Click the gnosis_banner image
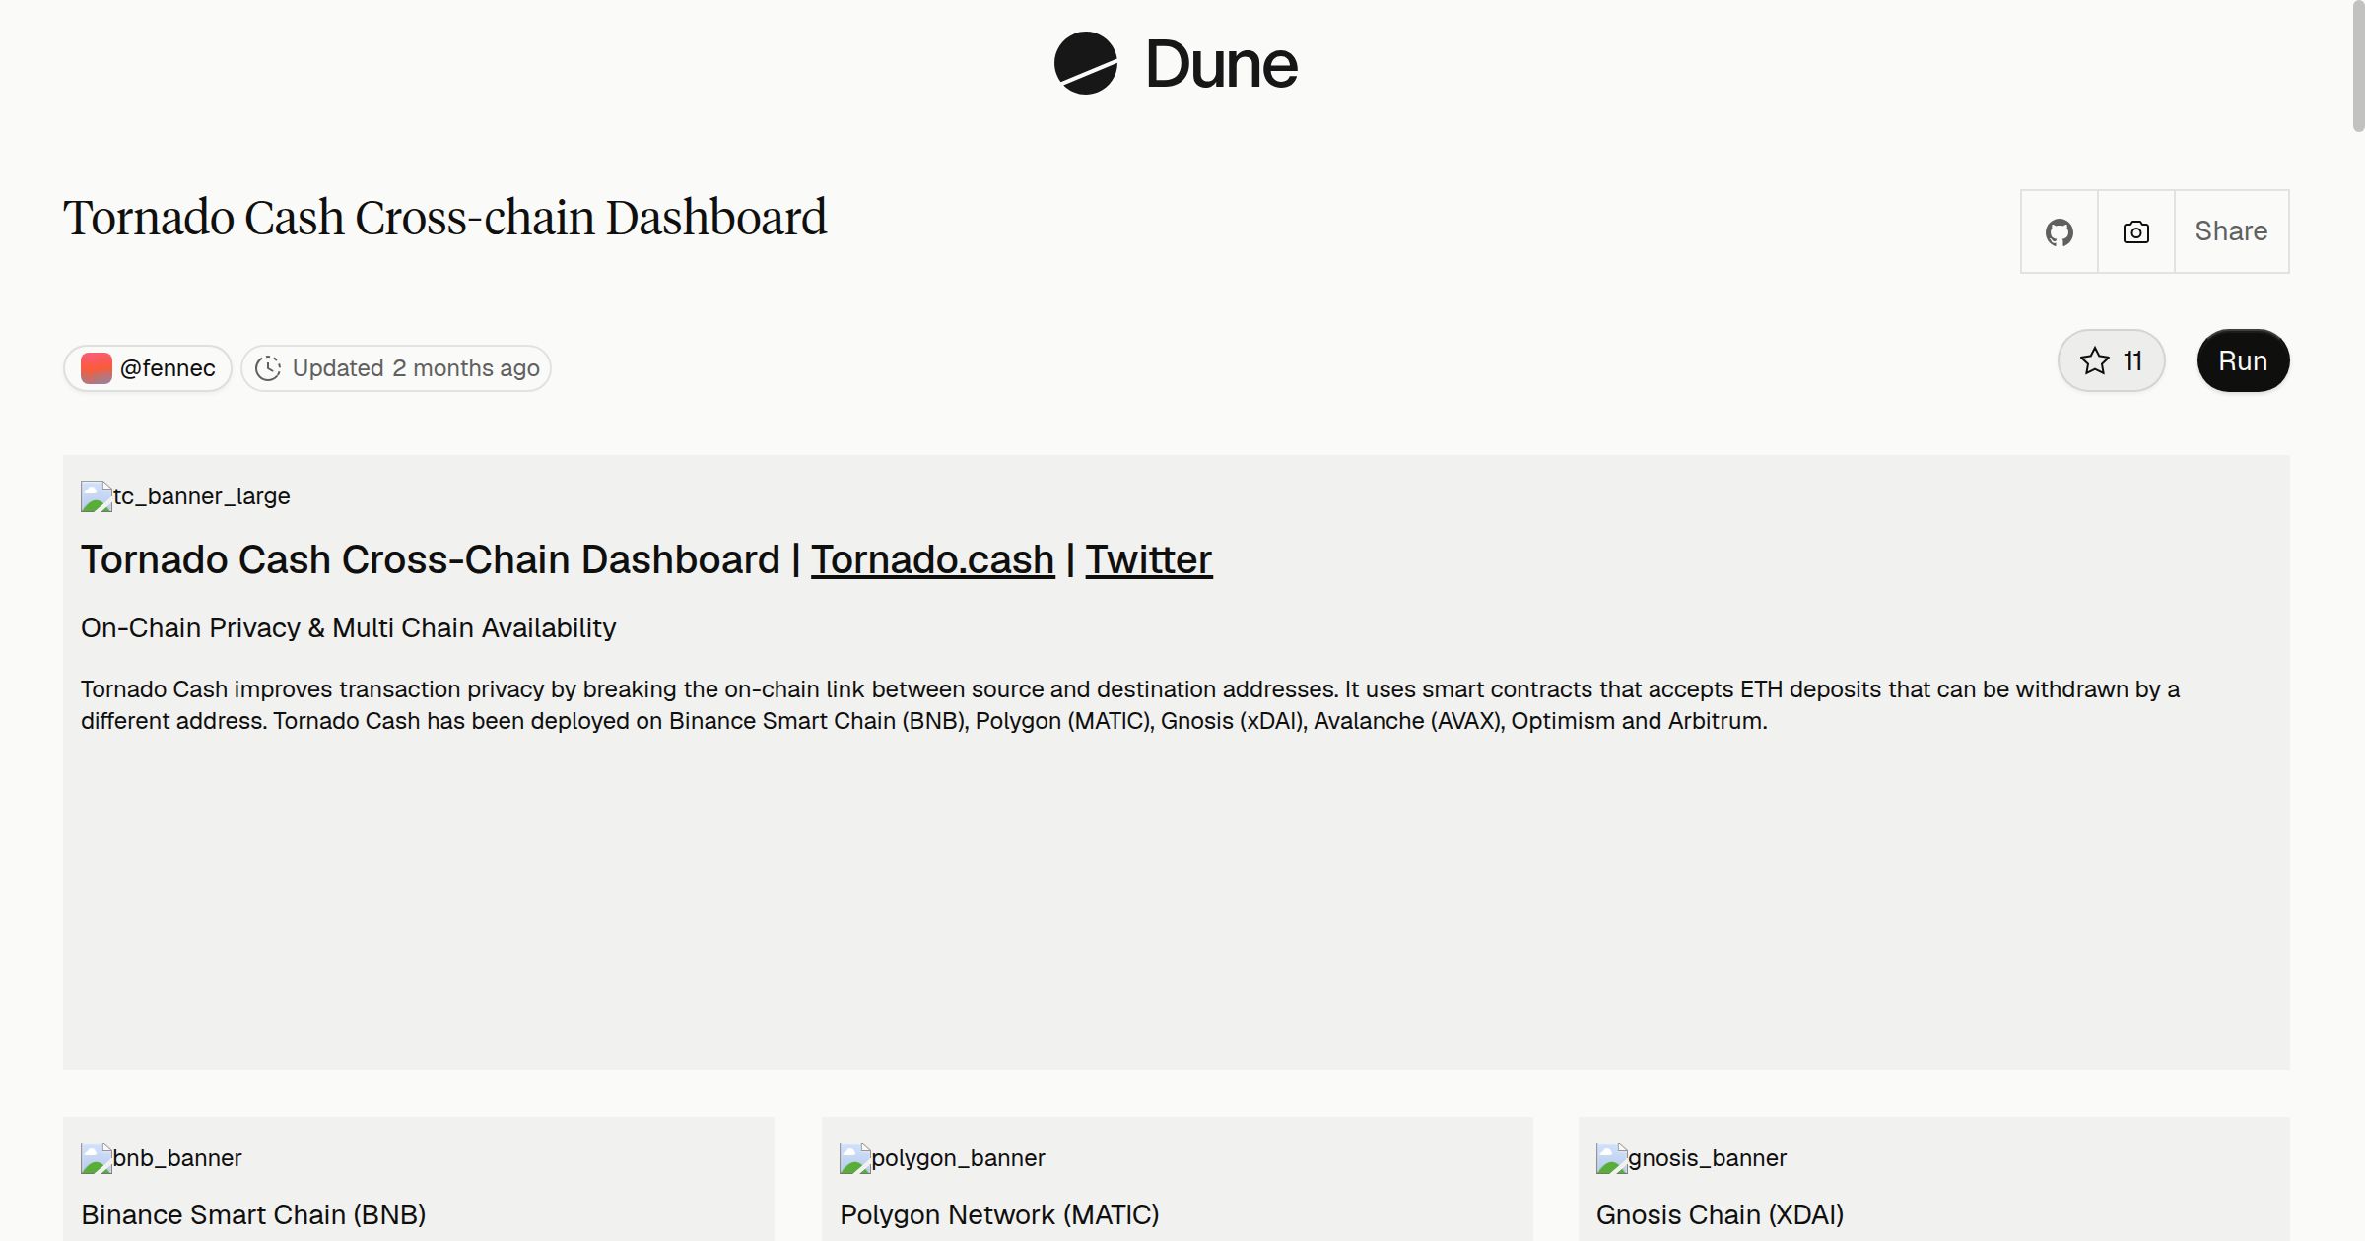The height and width of the screenshot is (1241, 2365). [x=1691, y=1158]
